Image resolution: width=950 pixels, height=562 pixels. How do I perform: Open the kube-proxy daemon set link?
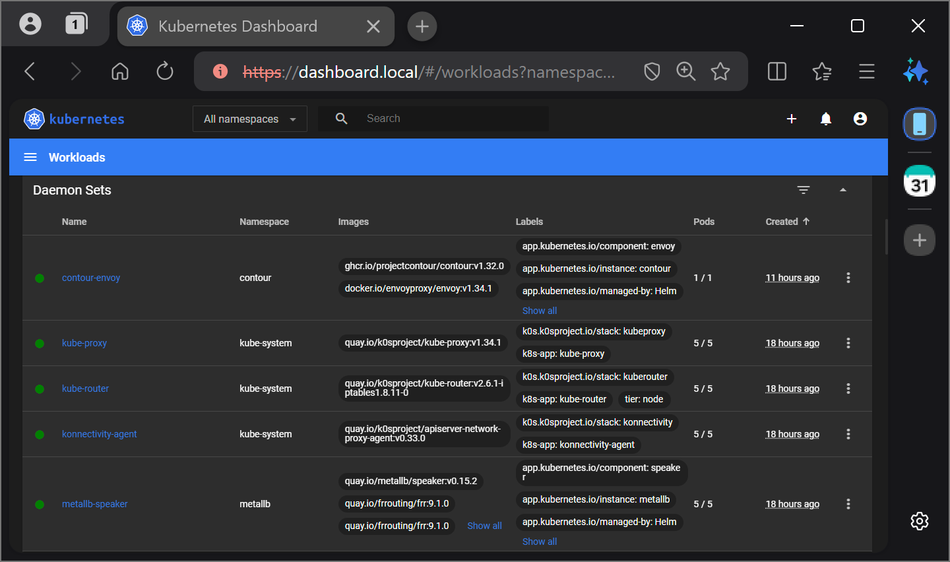pos(84,343)
